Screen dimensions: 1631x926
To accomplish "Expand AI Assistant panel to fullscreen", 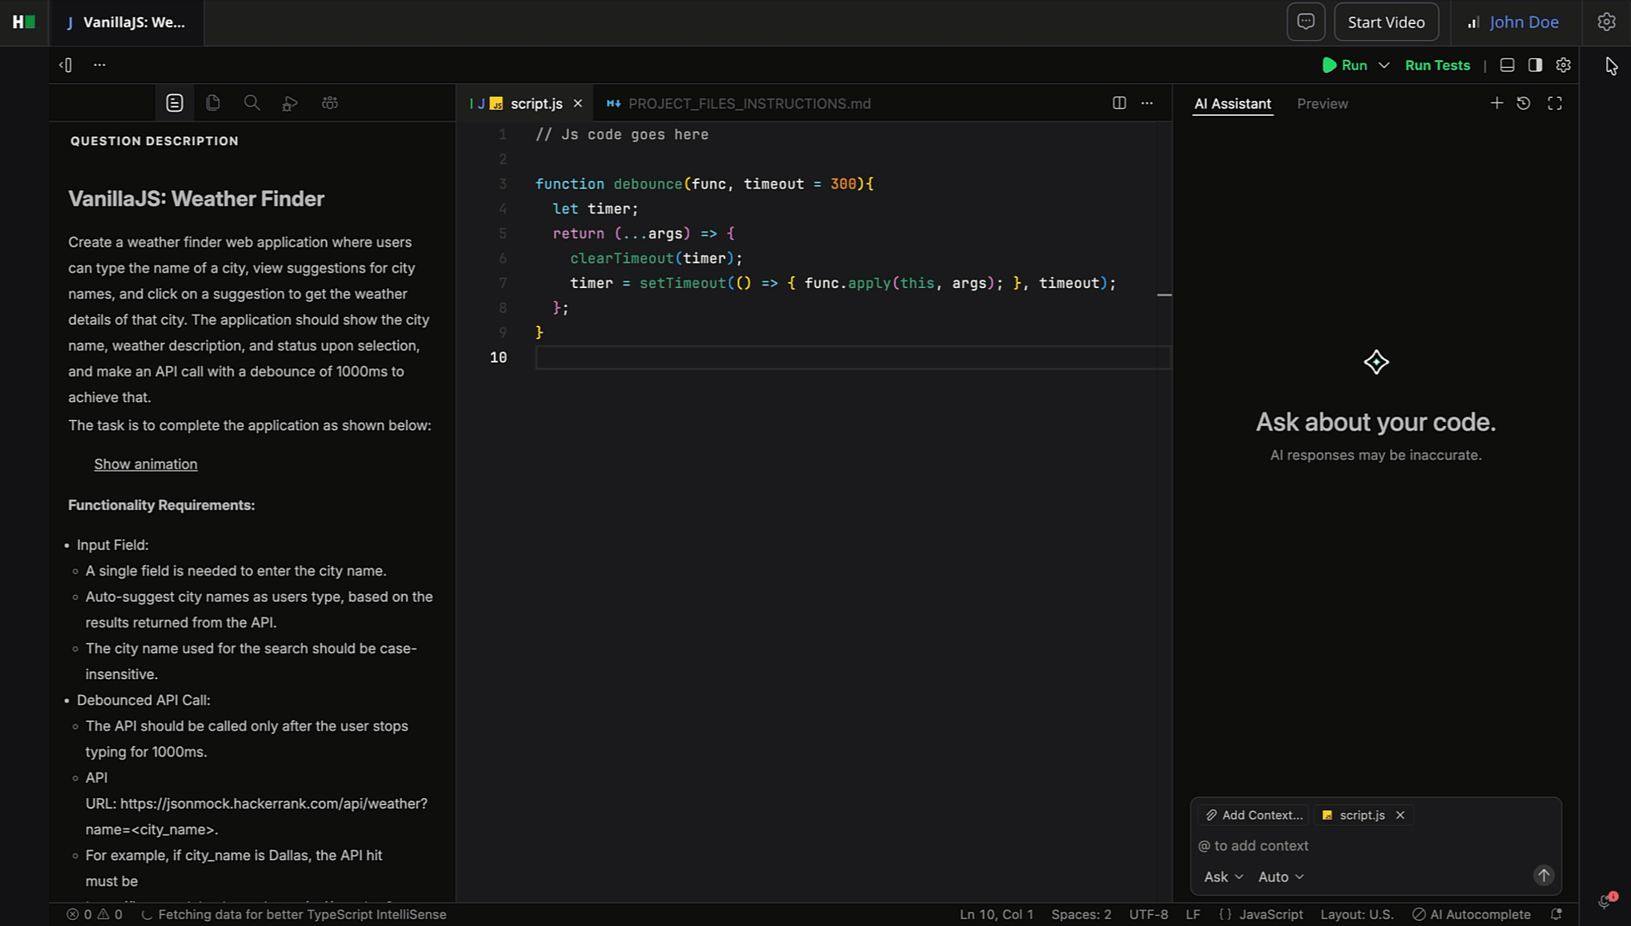I will [1555, 103].
